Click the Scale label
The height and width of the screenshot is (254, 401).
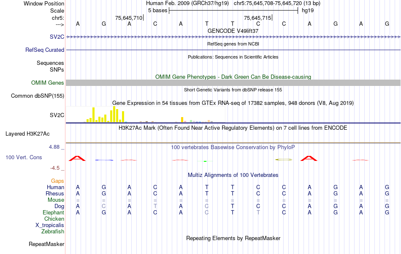click(x=57, y=11)
